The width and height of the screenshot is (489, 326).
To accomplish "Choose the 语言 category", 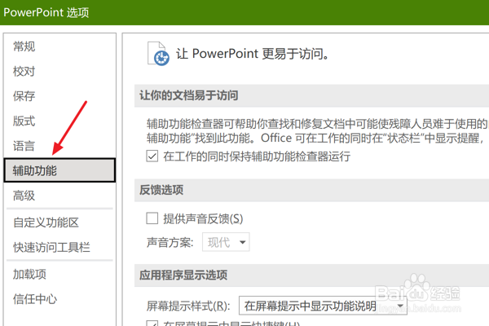I will (24, 146).
